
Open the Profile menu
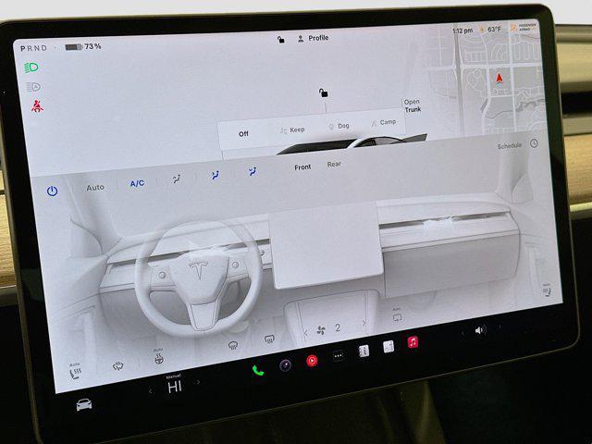point(314,38)
